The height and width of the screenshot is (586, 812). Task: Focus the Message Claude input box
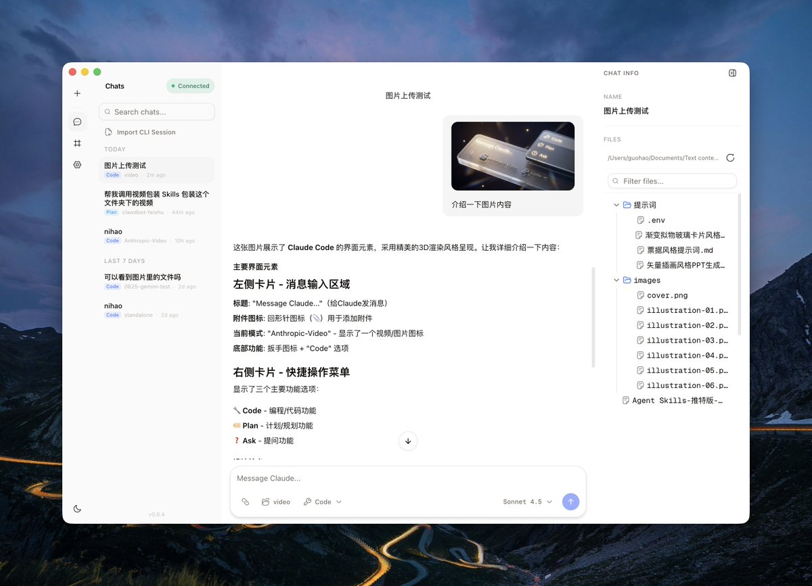408,479
